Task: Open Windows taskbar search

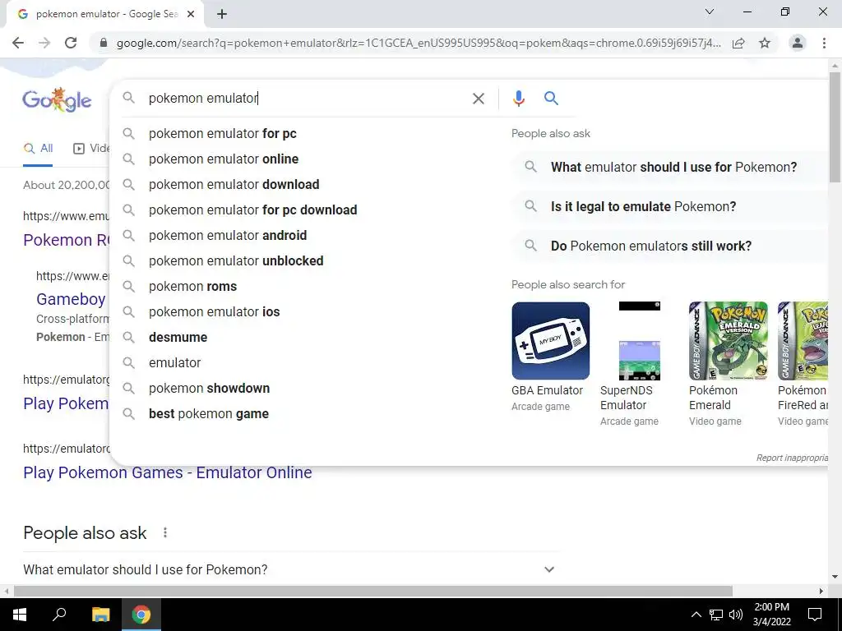Action: [59, 615]
